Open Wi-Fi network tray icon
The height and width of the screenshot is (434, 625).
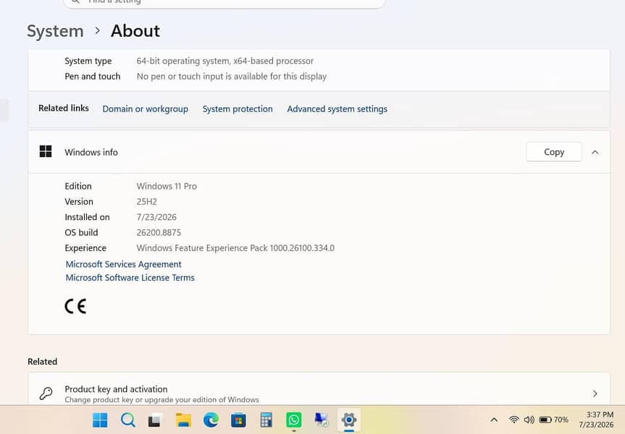point(513,420)
